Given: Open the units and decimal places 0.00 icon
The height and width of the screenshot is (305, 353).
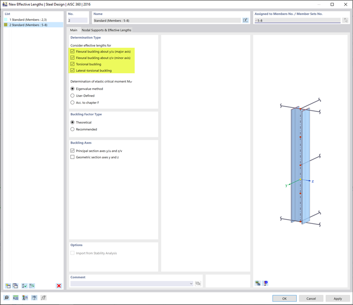Looking at the screenshot, I should 15,298.
